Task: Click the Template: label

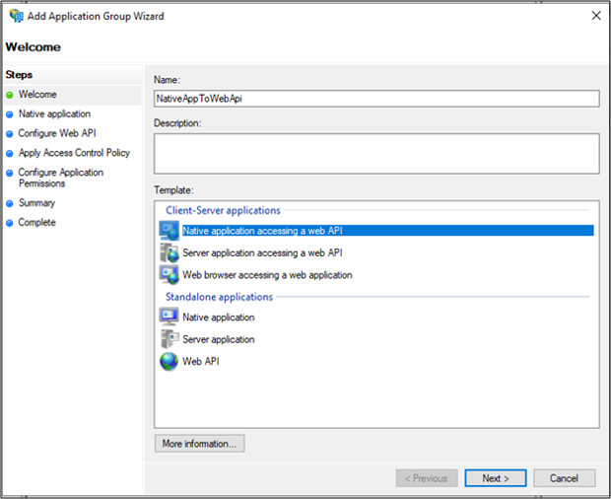Action: pyautogui.click(x=173, y=190)
